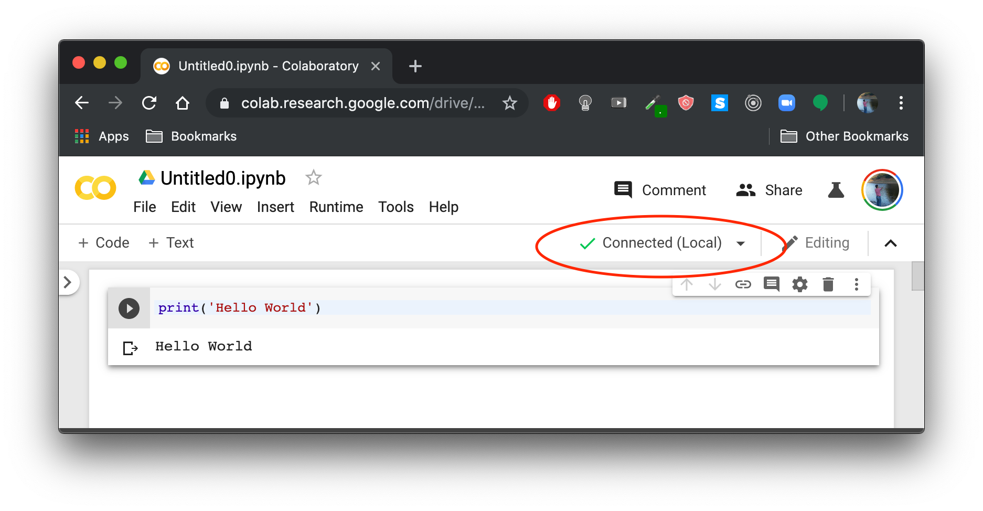Run the print Hello World cell
This screenshot has height=511, width=983.
click(129, 308)
